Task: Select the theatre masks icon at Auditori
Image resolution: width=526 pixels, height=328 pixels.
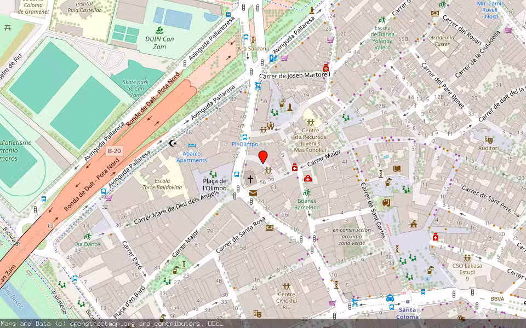Action: coord(488,139)
